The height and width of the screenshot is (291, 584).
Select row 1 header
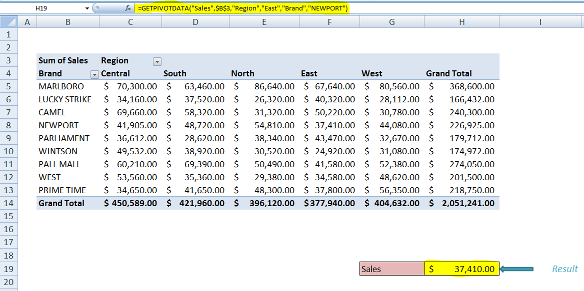(9, 35)
